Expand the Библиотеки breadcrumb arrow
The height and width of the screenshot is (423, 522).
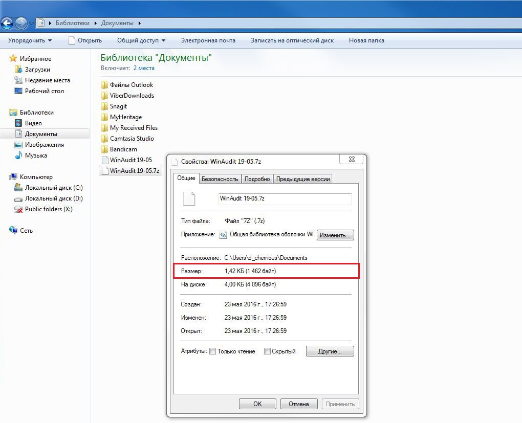pyautogui.click(x=96, y=24)
